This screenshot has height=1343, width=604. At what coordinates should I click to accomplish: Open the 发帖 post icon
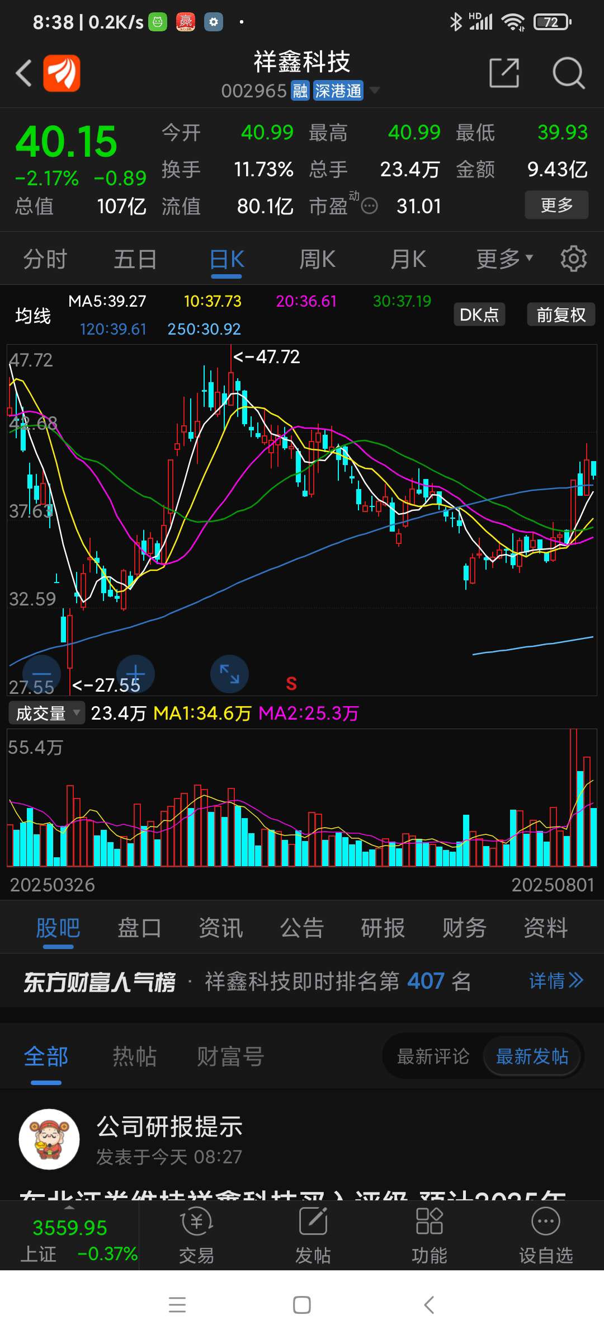[x=313, y=1236]
